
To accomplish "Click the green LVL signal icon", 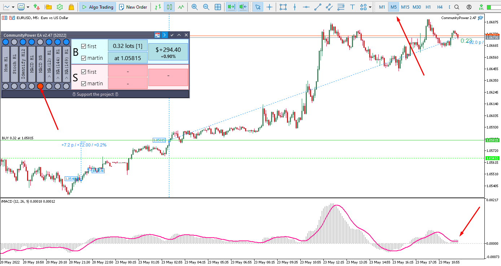I will coord(481,7).
